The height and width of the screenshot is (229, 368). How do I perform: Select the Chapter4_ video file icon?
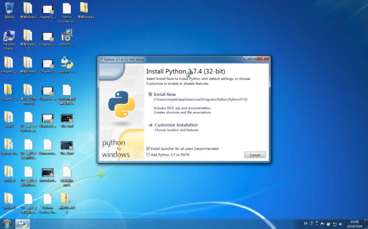tap(48, 92)
